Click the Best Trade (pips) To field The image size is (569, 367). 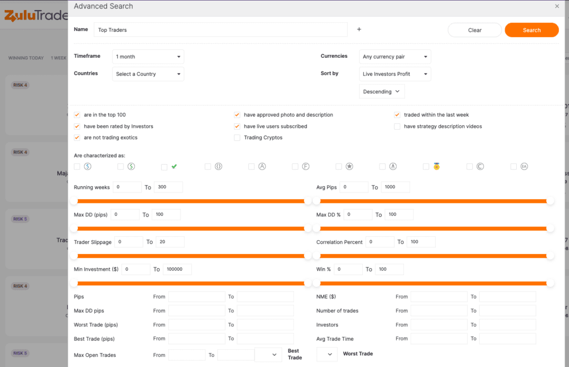coord(265,339)
